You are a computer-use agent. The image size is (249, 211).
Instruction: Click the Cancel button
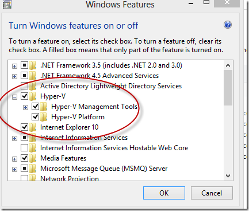[212, 193]
